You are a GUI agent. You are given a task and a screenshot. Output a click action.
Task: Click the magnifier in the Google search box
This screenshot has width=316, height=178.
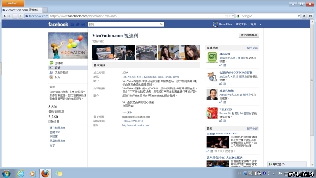click(298, 16)
